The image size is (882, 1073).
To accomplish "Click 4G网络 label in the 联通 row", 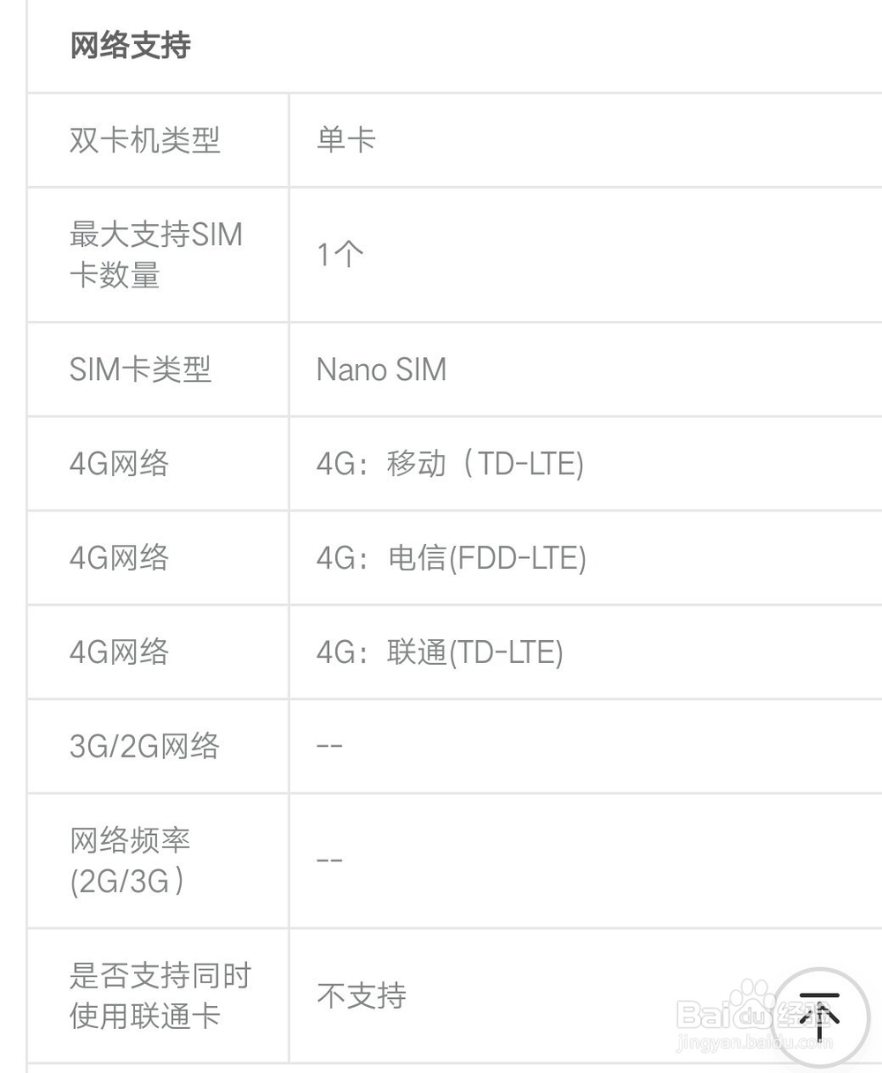I will click(119, 652).
